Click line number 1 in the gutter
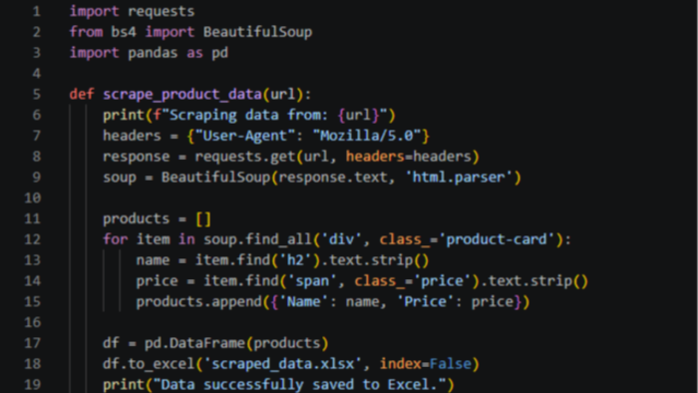The image size is (698, 393). tap(37, 11)
